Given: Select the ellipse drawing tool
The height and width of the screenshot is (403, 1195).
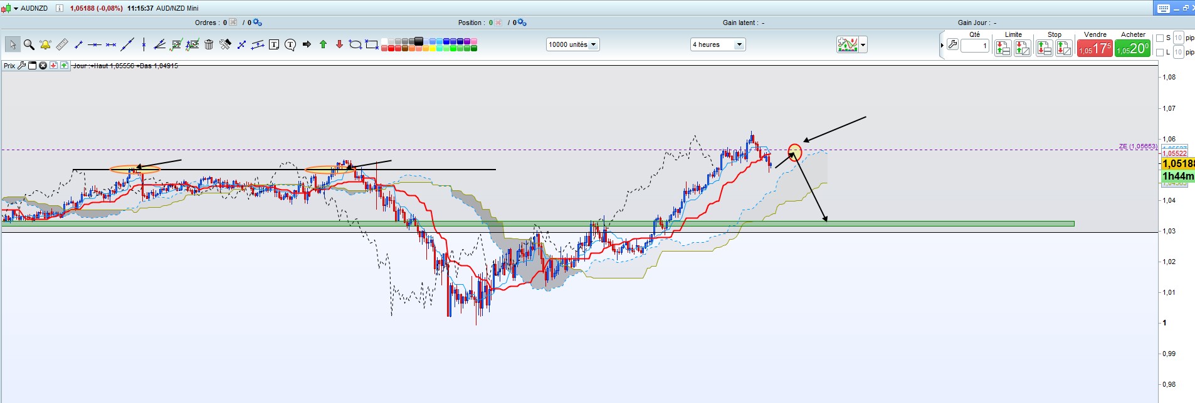Looking at the screenshot, I should pyautogui.click(x=355, y=44).
